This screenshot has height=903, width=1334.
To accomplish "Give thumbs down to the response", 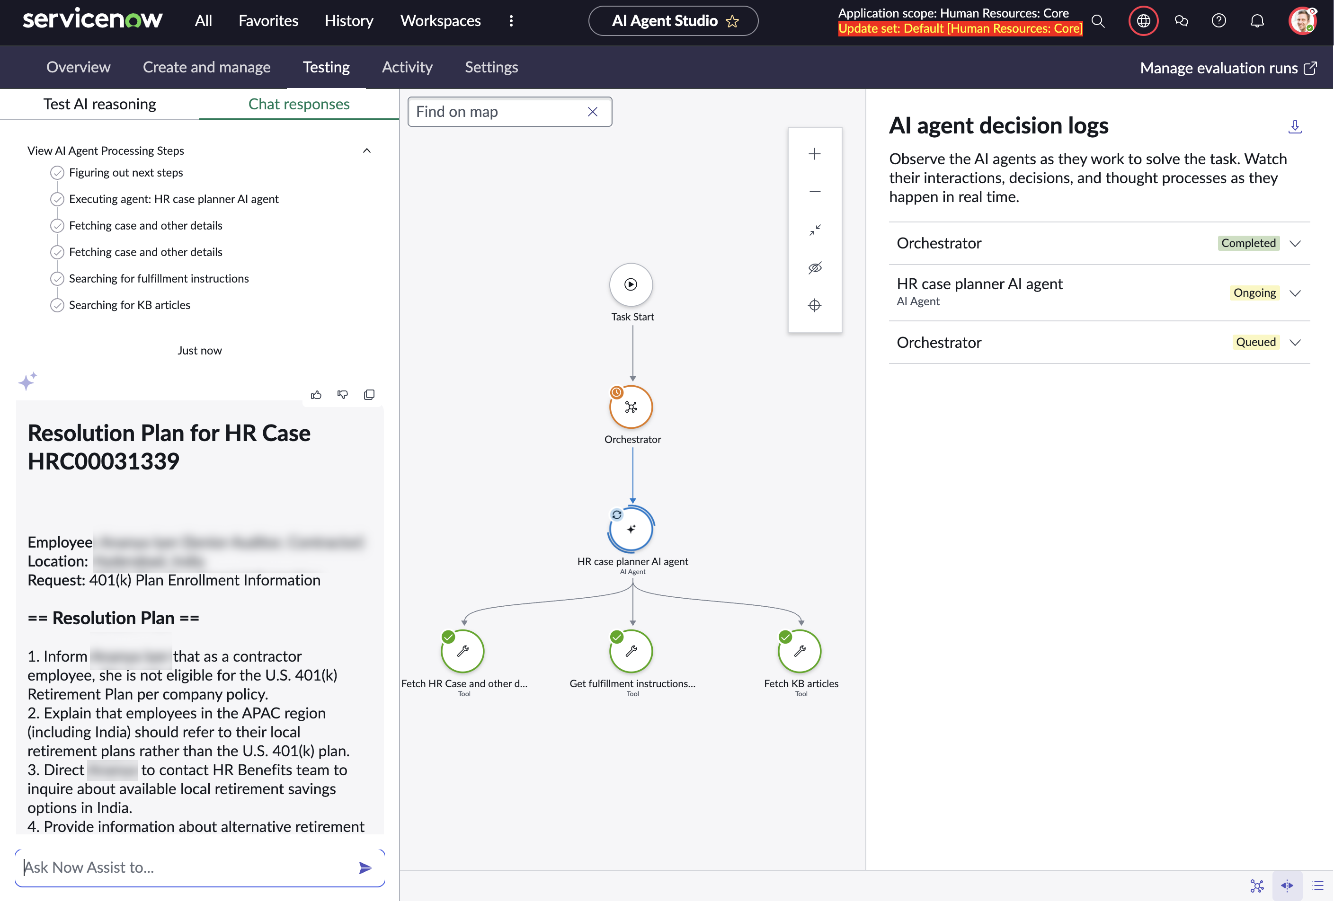I will [x=343, y=395].
